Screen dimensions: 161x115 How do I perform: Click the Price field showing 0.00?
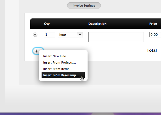(155, 35)
